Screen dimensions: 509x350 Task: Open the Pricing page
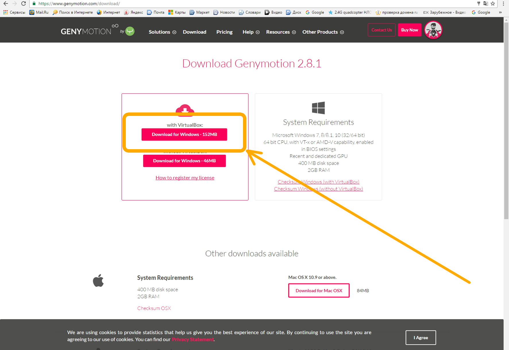224,32
